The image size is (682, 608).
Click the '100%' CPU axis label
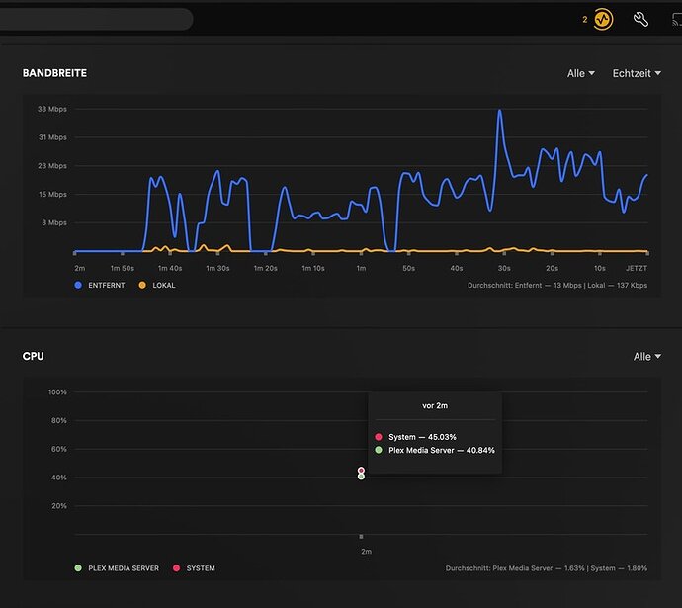(x=57, y=392)
